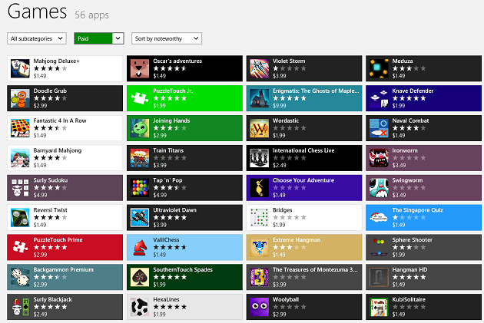The height and width of the screenshot is (323, 484).
Task: Open the Surly Blackjack thumbnail
Action: (20, 307)
